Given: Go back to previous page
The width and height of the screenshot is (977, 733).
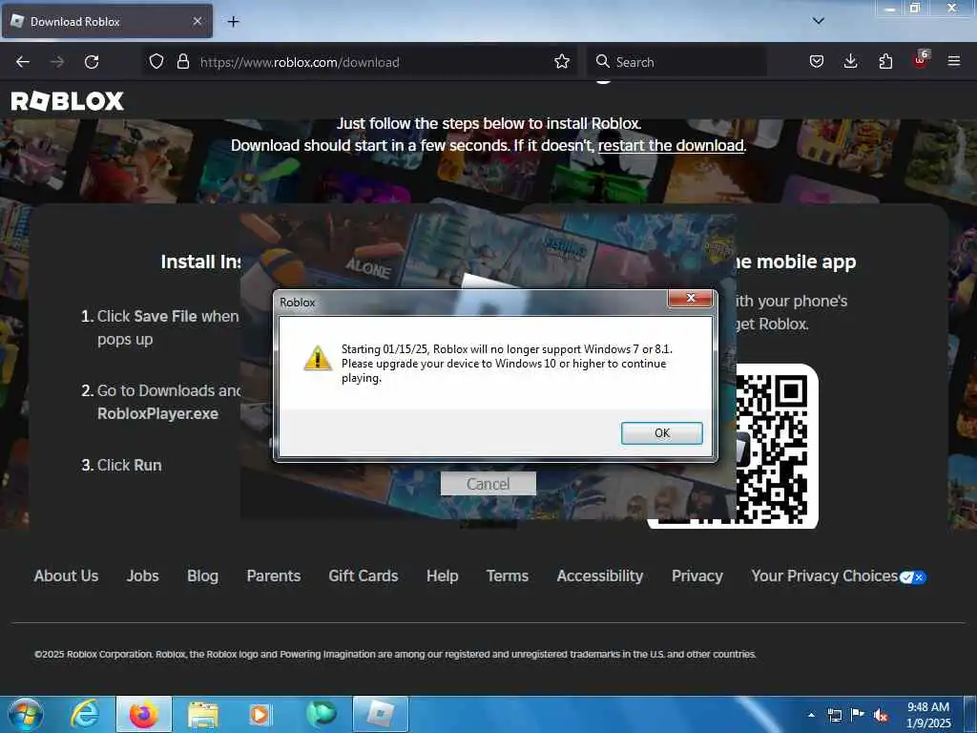Looking at the screenshot, I should click(x=23, y=62).
